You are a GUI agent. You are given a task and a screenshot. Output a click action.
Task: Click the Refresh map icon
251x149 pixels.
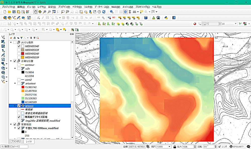(104, 12)
